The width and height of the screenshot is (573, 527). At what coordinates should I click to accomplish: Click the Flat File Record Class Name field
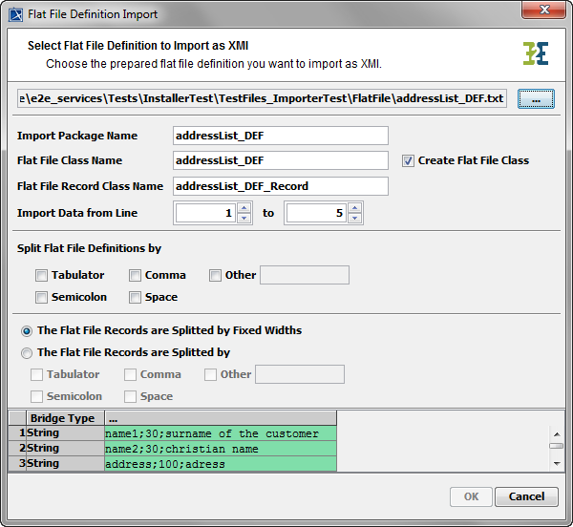pos(280,185)
